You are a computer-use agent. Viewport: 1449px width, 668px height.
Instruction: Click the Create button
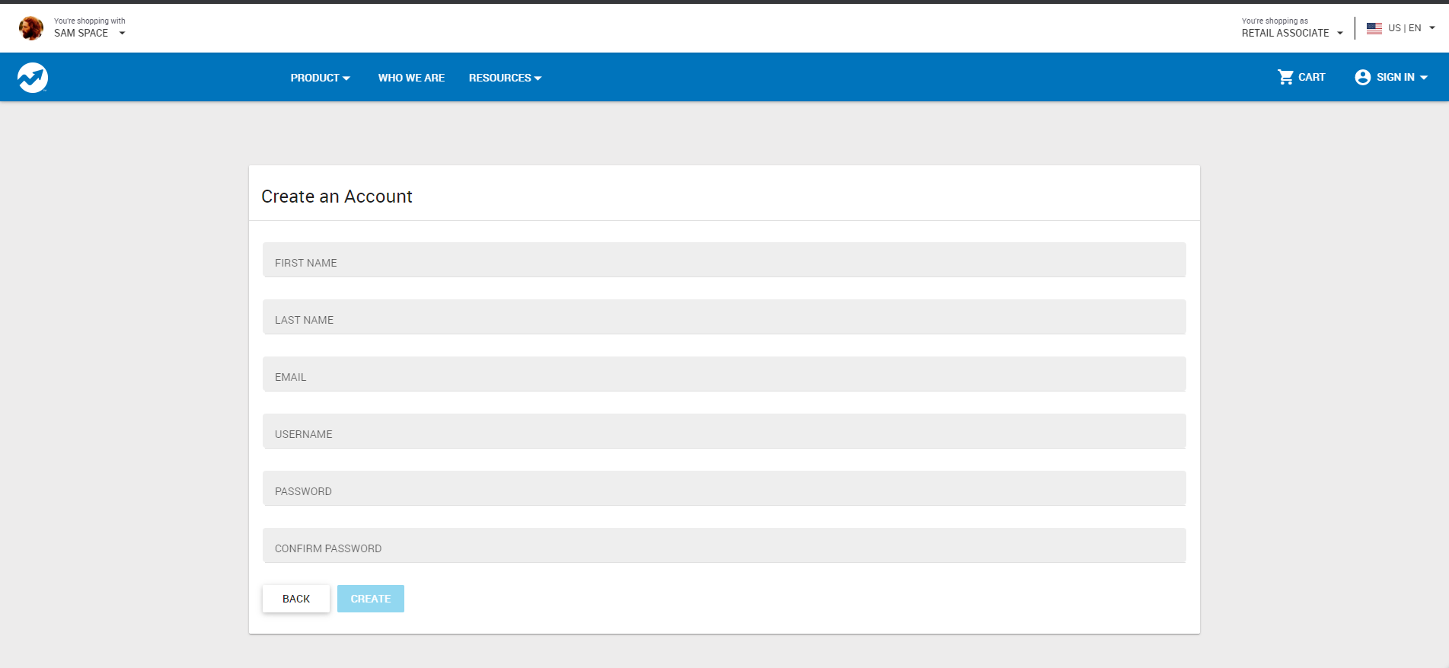[370, 599]
